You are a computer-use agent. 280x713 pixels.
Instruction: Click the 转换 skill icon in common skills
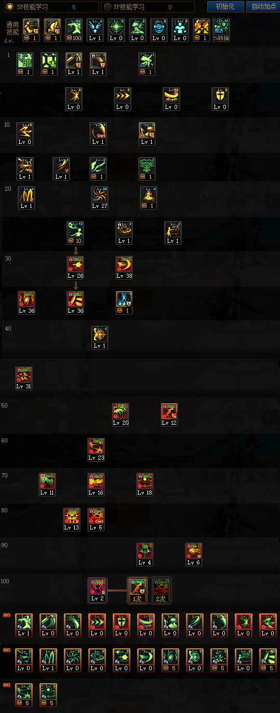point(221,30)
